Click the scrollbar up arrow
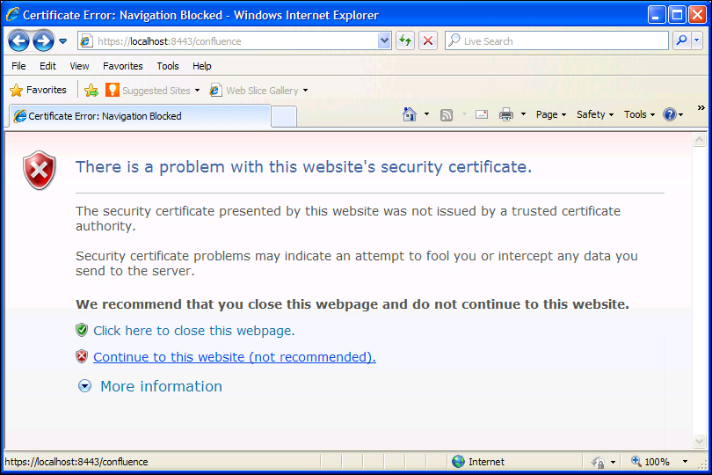 click(700, 140)
